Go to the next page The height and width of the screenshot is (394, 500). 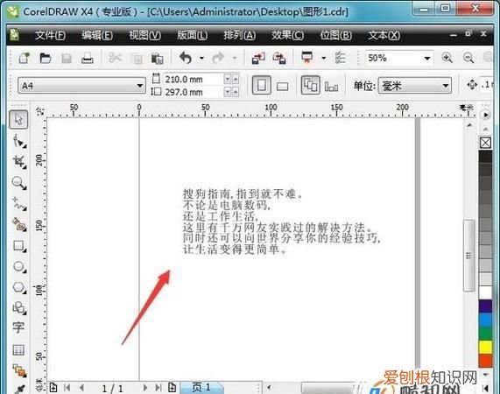[145, 388]
